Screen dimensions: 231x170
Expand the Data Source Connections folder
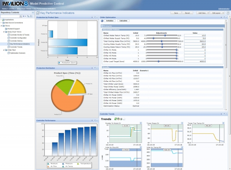[x=1, y=23]
